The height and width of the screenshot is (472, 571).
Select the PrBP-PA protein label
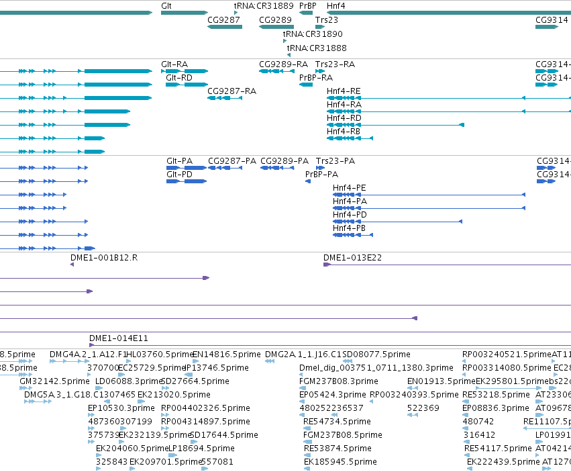click(x=321, y=174)
